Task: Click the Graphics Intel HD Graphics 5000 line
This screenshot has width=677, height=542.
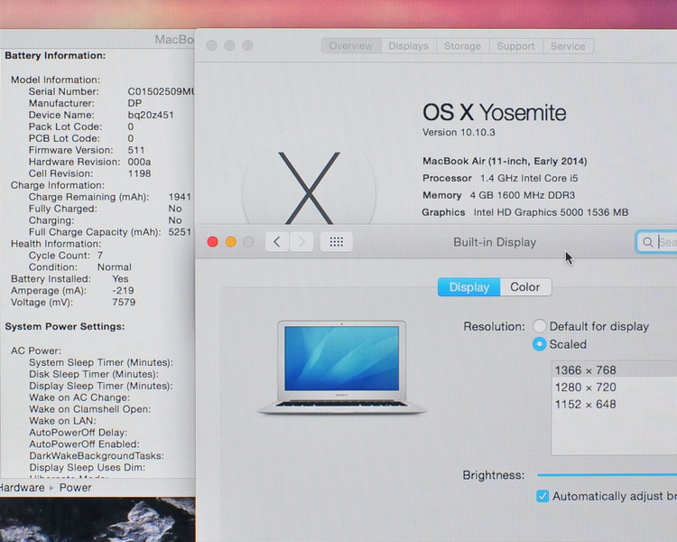Action: 525,212
